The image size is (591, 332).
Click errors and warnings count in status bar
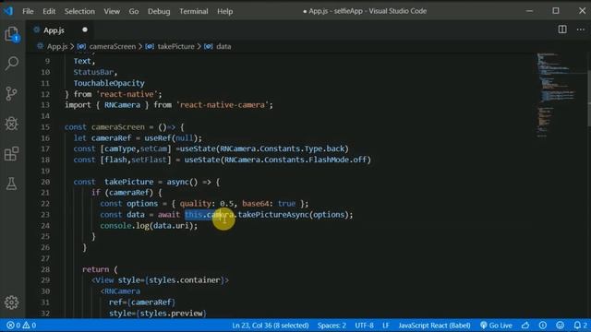tap(21, 326)
